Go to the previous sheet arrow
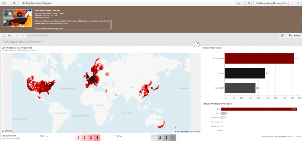 (292, 3)
